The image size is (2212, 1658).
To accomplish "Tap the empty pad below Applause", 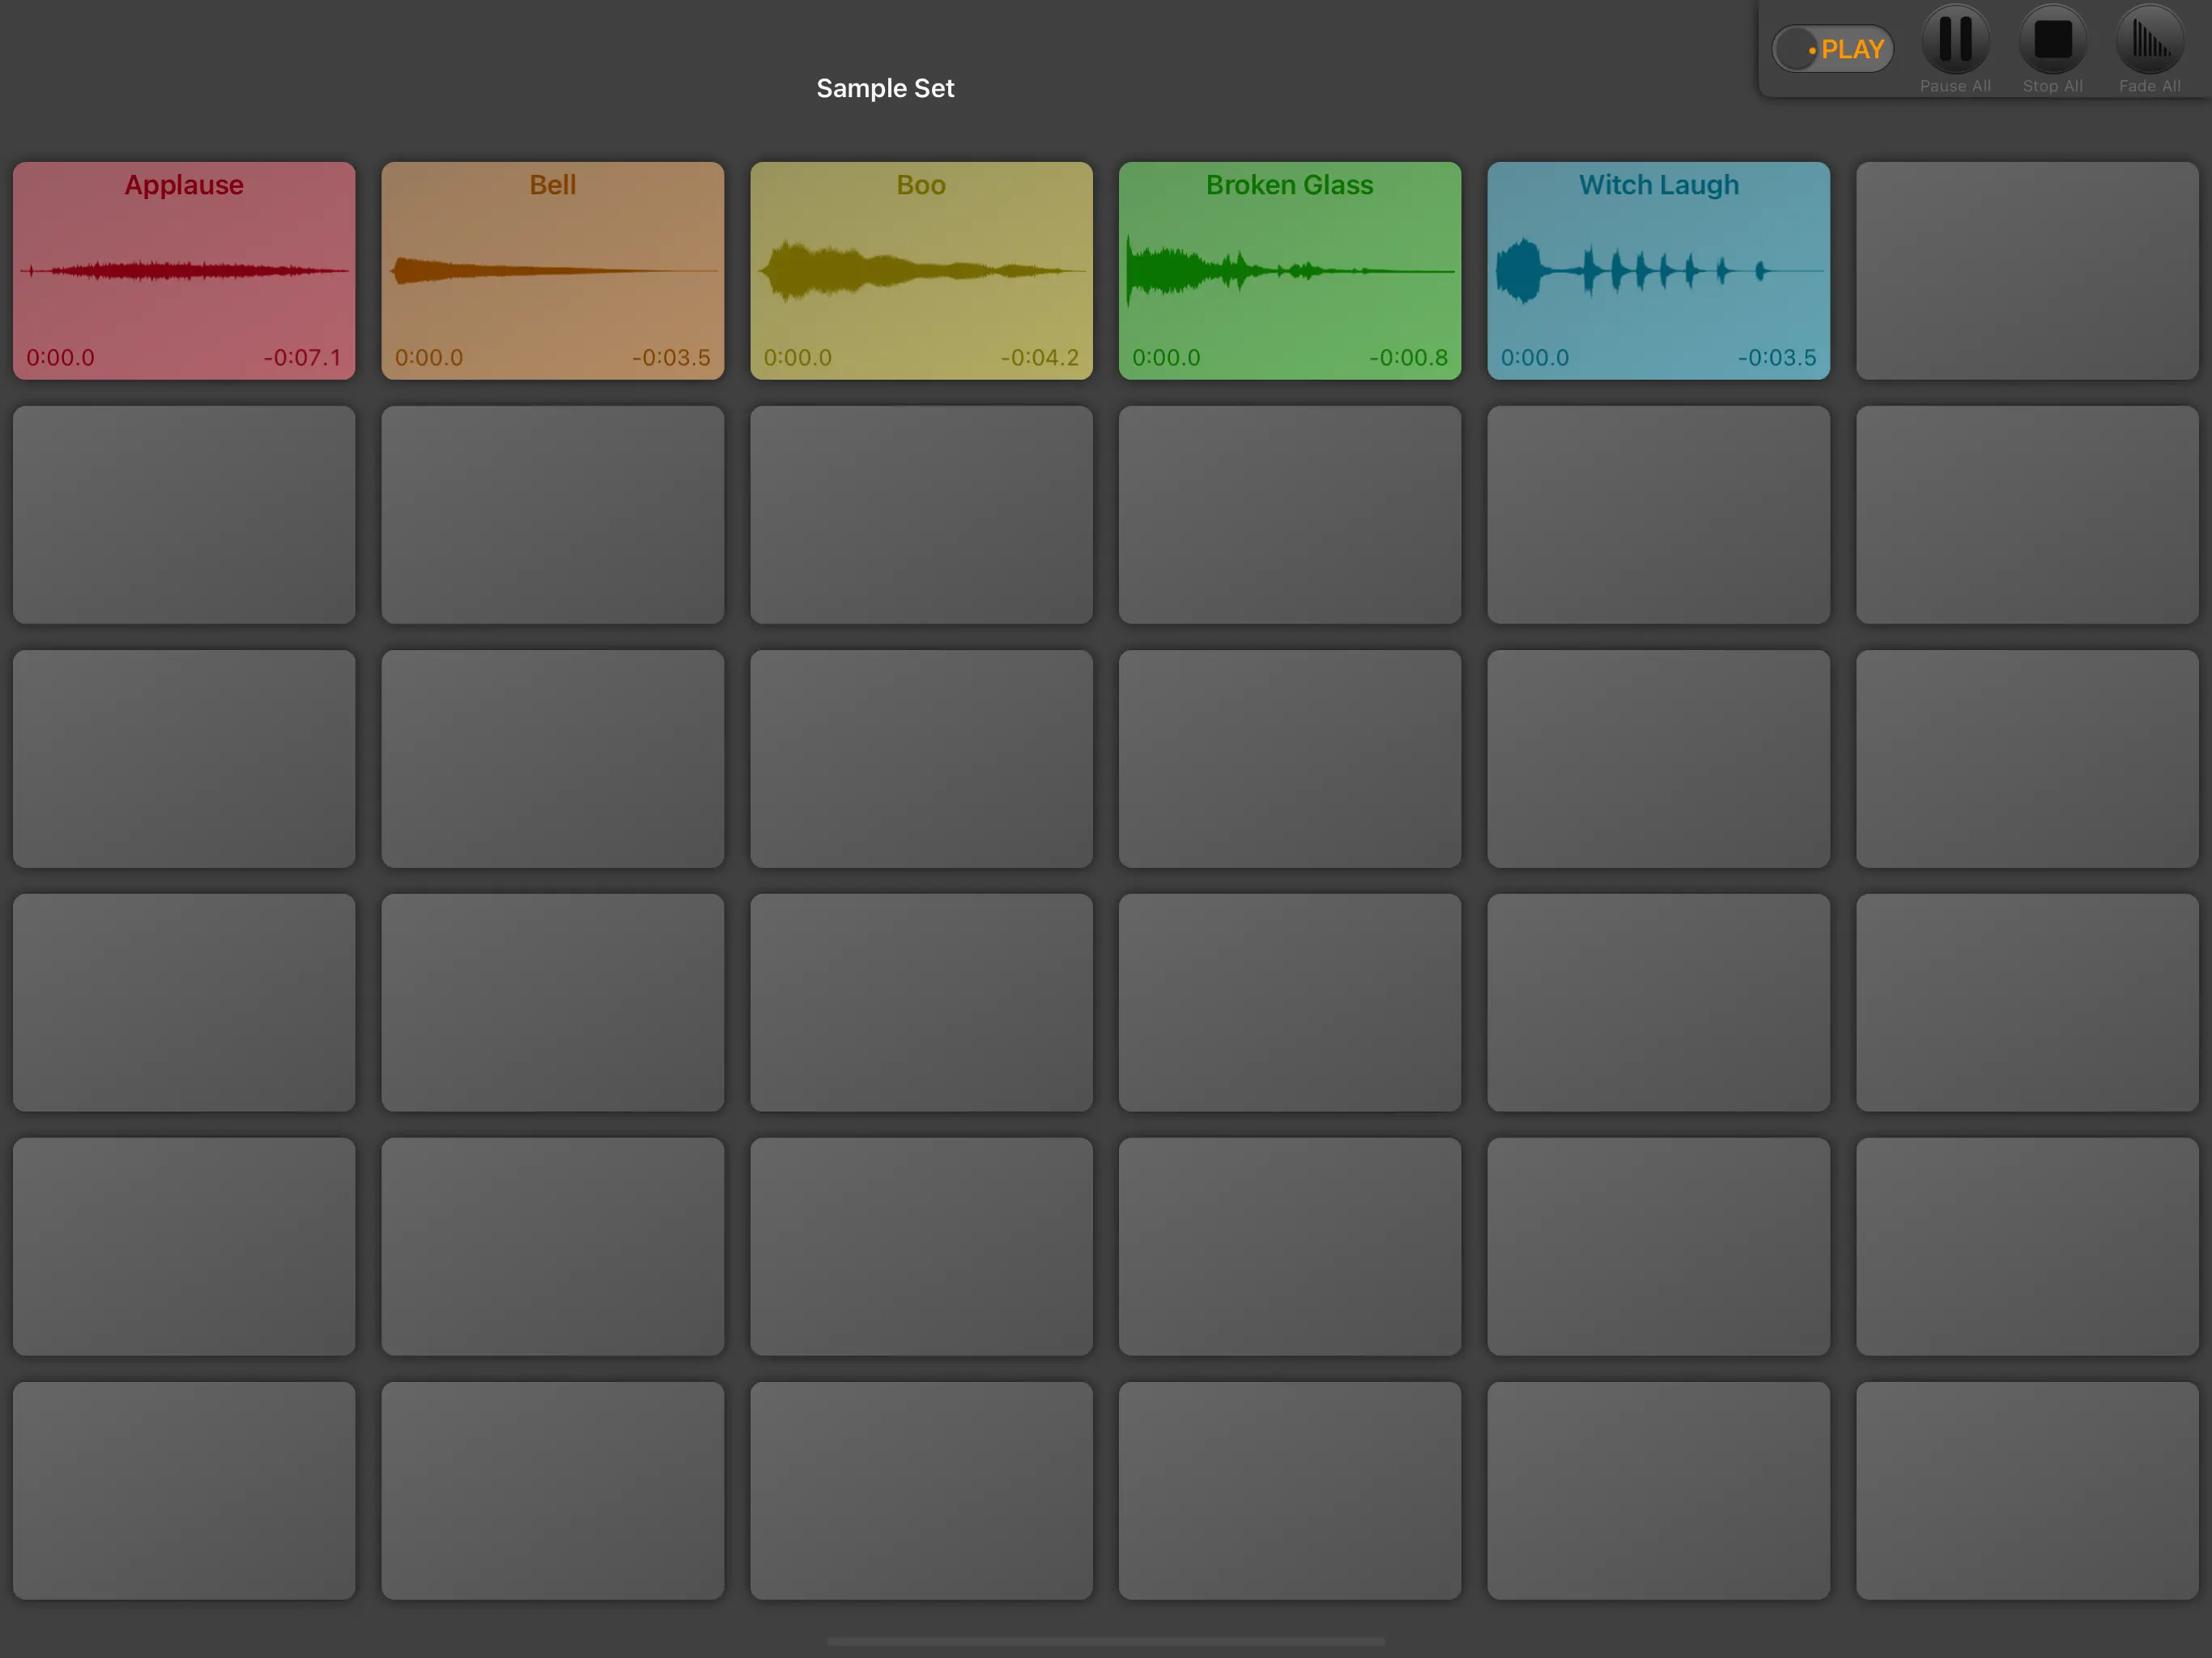I will 184,514.
